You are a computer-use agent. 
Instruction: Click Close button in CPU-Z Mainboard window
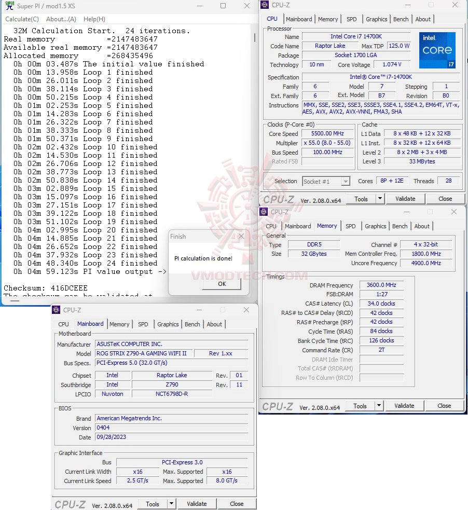tap(237, 504)
